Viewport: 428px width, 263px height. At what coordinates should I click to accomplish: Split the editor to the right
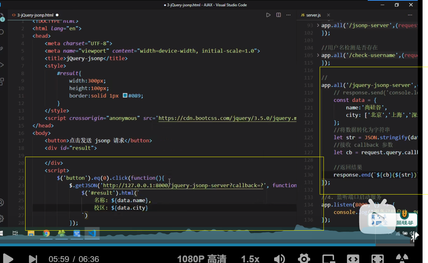point(279,15)
